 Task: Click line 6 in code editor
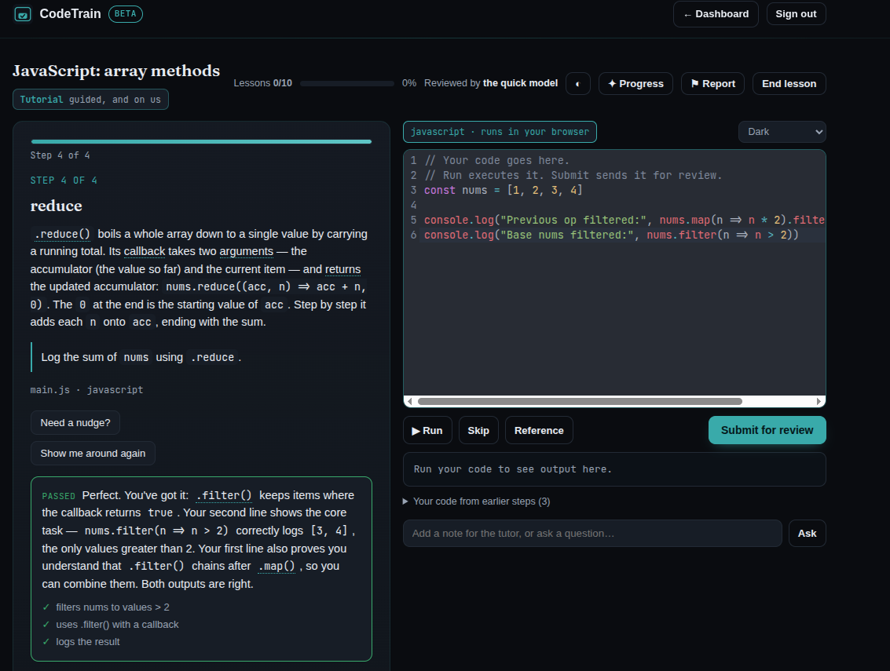(x=614, y=235)
